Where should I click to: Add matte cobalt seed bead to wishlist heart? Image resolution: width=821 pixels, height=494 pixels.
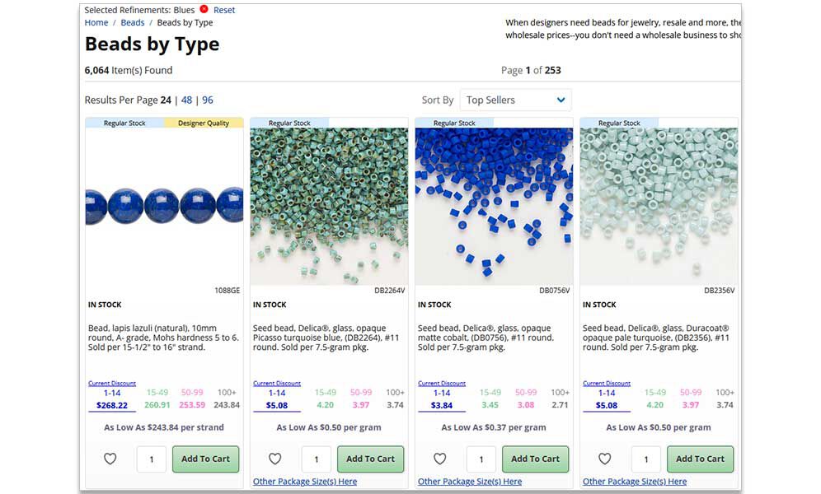[x=440, y=459]
